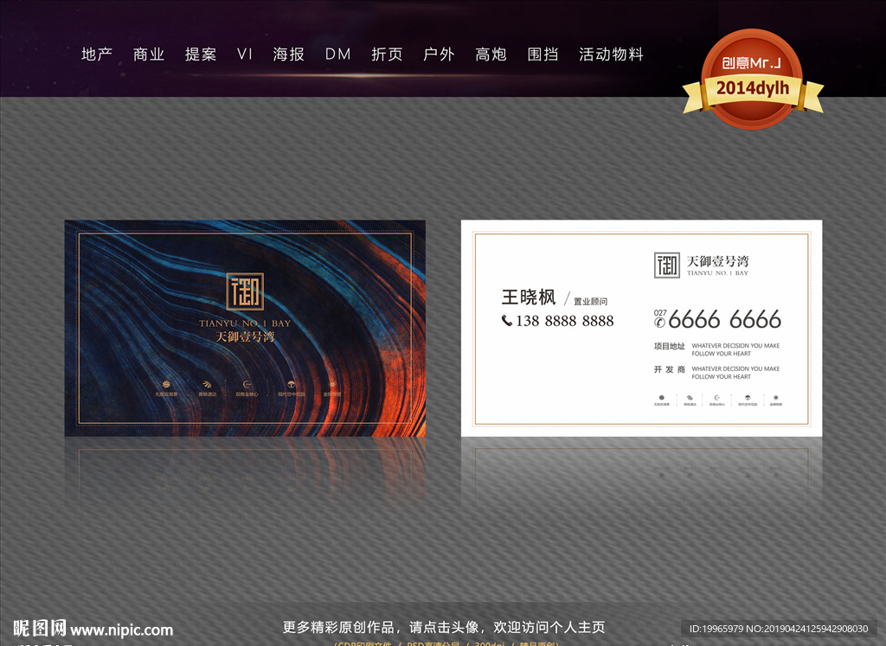The image size is (886, 646).
Task: Click the circled phone icon under 027
Action: pos(659,323)
